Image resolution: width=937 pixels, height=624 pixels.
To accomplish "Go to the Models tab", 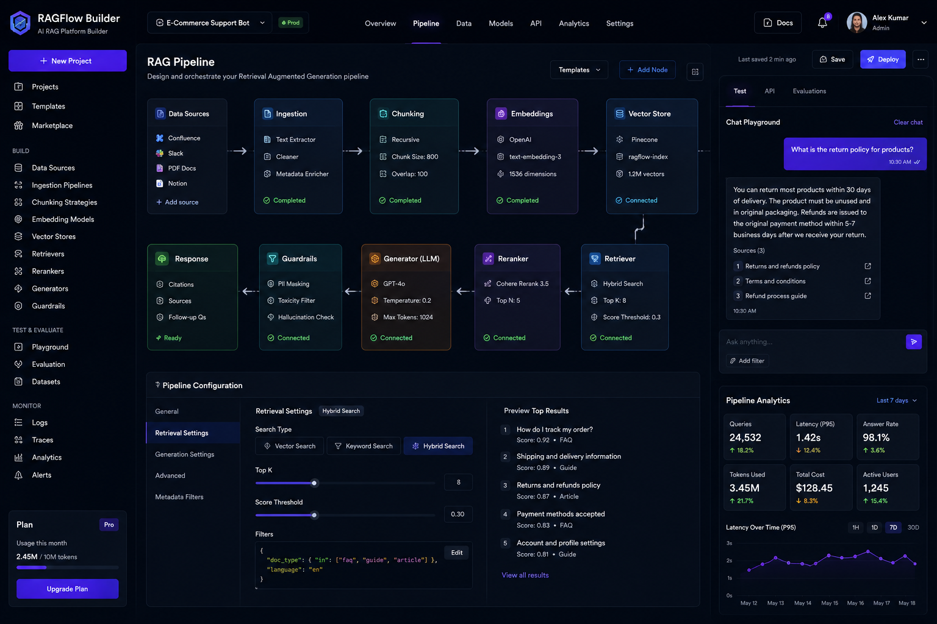I will click(501, 23).
